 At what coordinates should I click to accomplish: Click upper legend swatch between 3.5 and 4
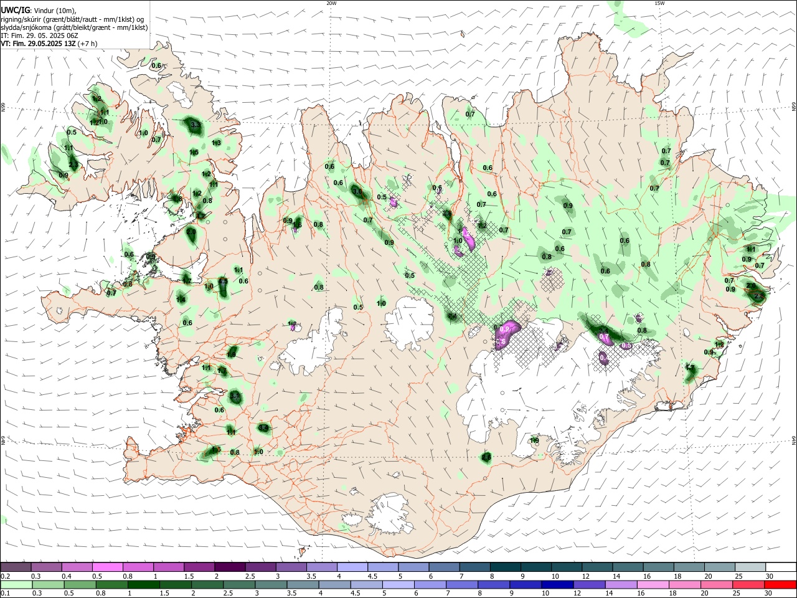(321, 567)
